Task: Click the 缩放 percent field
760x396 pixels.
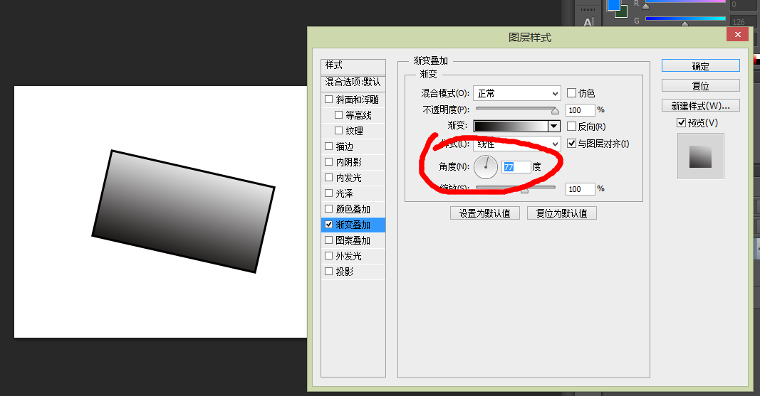Action: click(581, 189)
